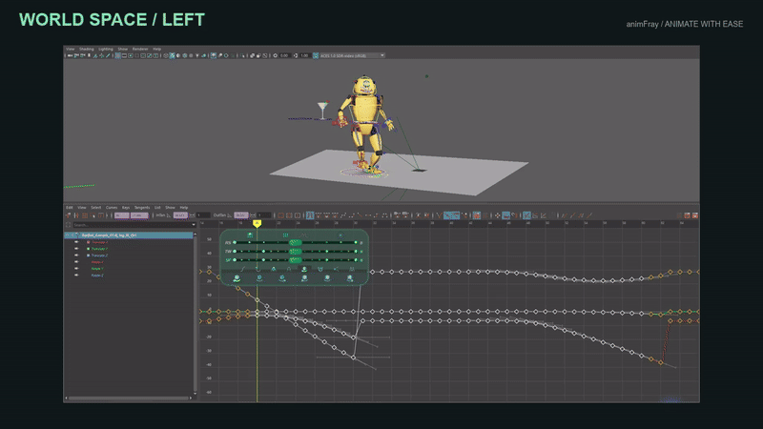The image size is (763, 429).
Task: Click the highlighted pre-infinity cycle icon
Action: 506,215
